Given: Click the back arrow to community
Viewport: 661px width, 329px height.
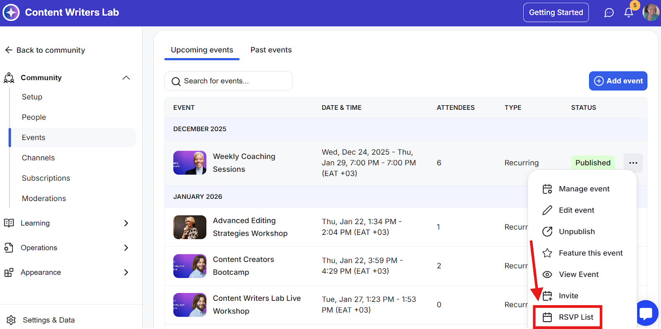Looking at the screenshot, I should (x=9, y=50).
